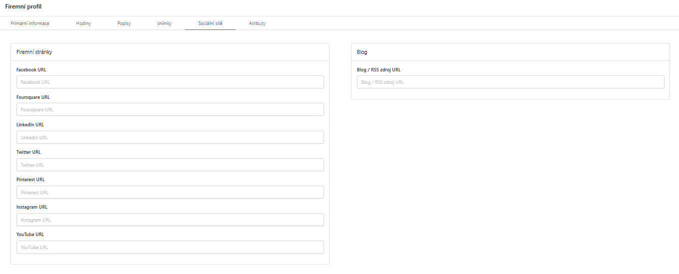Go to the snímky tab
Screen dimensions: 679x274
tap(164, 23)
